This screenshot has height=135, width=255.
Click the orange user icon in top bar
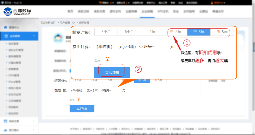click(212, 3)
